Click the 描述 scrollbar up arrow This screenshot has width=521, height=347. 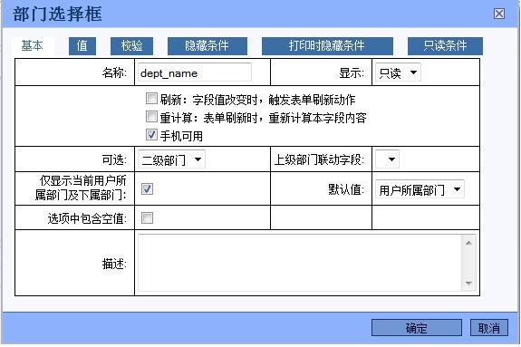pyautogui.click(x=468, y=243)
